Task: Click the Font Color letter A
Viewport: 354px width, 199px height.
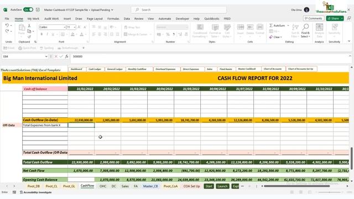Action: coord(81,34)
